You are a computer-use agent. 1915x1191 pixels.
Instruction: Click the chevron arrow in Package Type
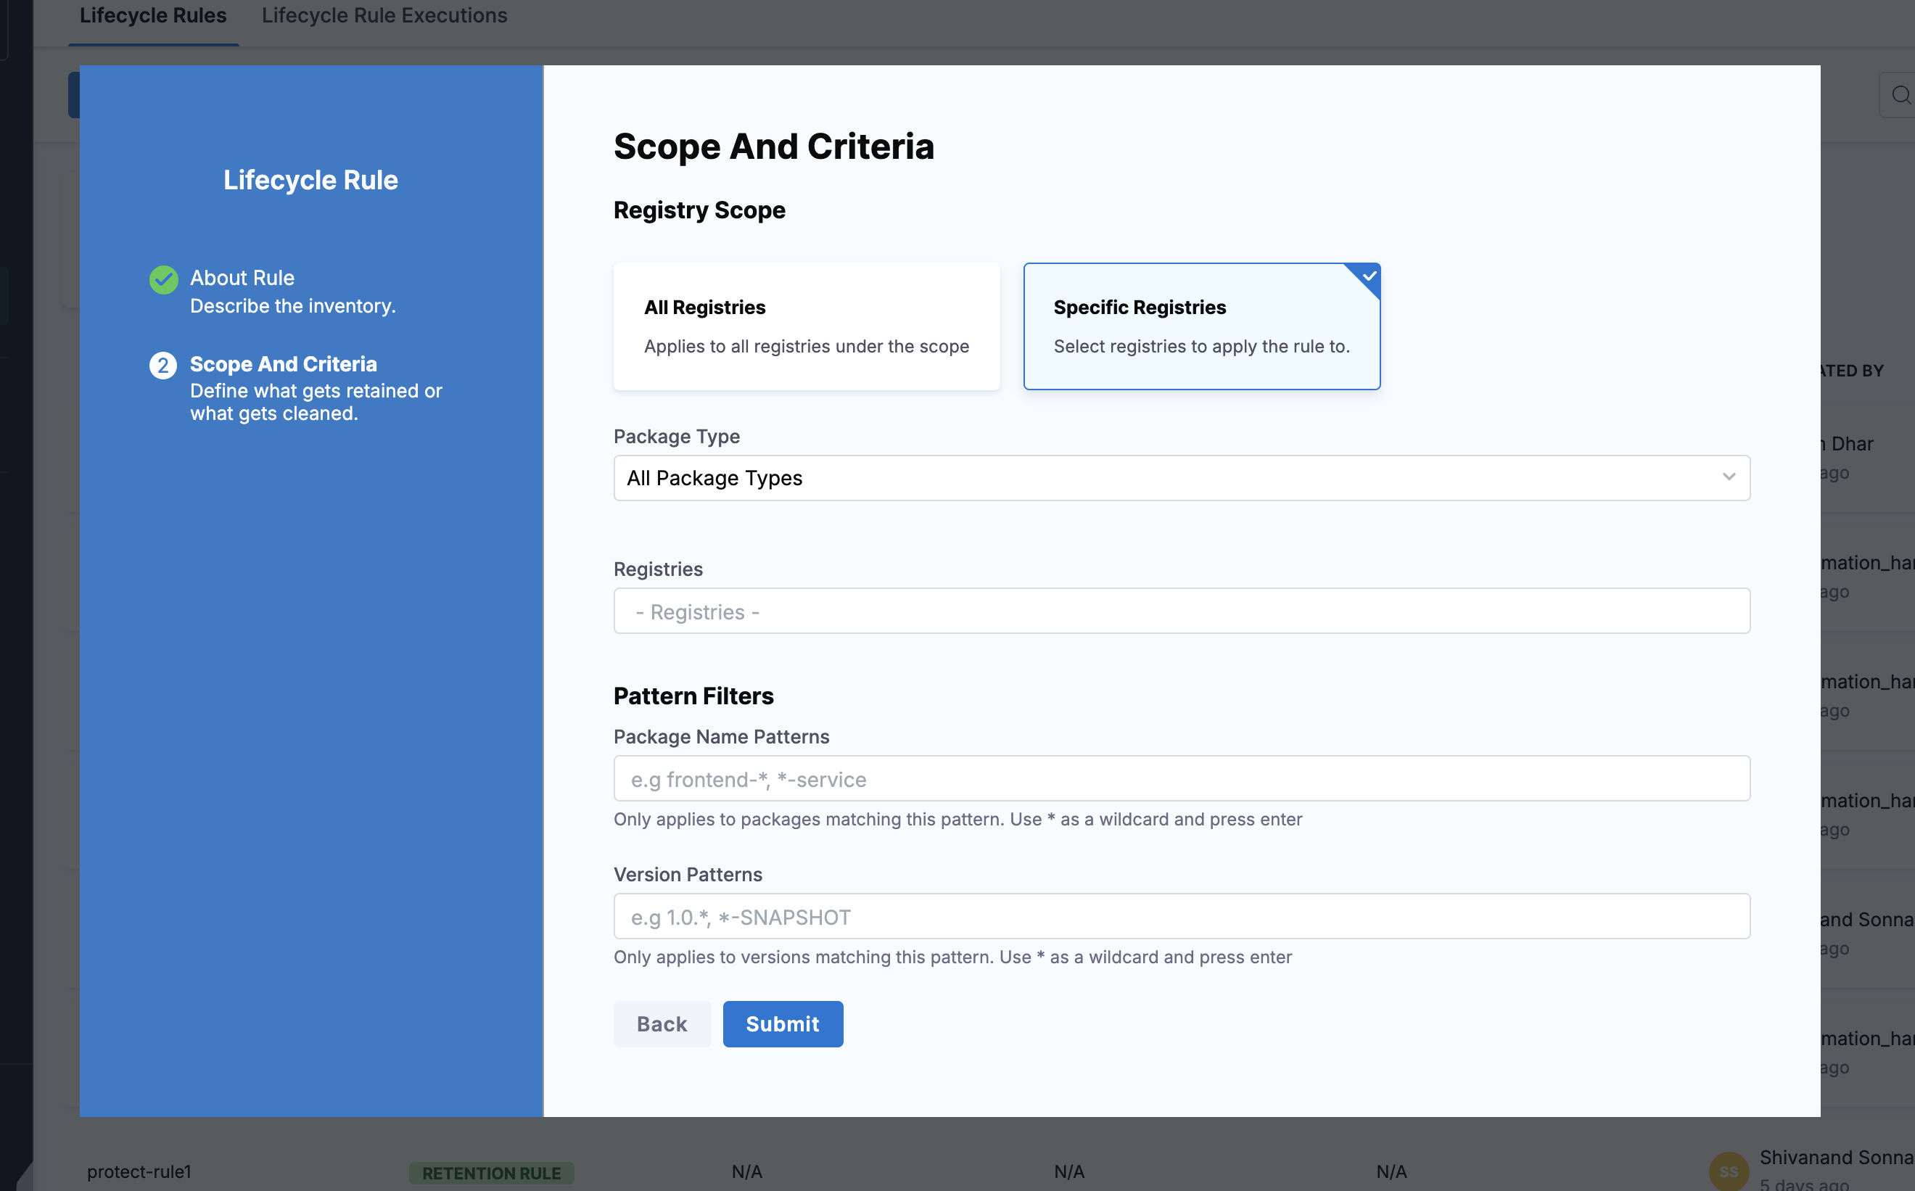tap(1729, 477)
